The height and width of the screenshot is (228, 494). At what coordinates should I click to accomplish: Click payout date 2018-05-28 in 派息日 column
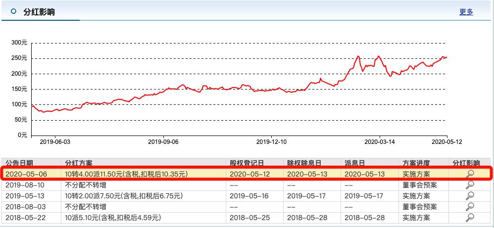click(365, 218)
